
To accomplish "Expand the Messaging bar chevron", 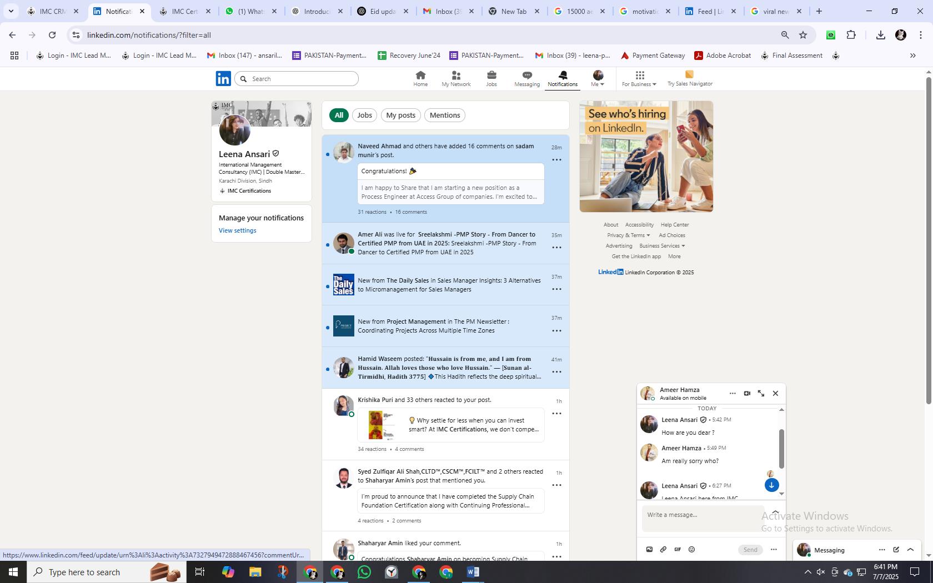I will coord(910,550).
